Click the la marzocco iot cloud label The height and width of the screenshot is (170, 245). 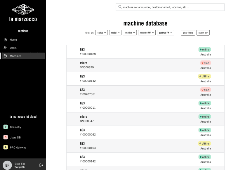(23, 117)
